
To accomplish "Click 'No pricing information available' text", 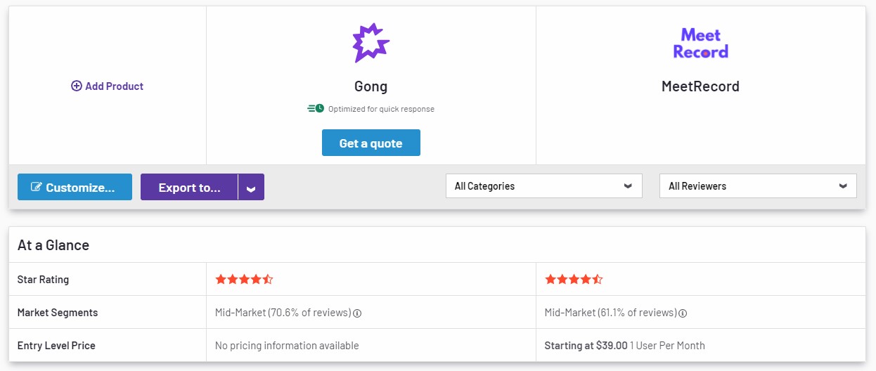I will pos(287,346).
